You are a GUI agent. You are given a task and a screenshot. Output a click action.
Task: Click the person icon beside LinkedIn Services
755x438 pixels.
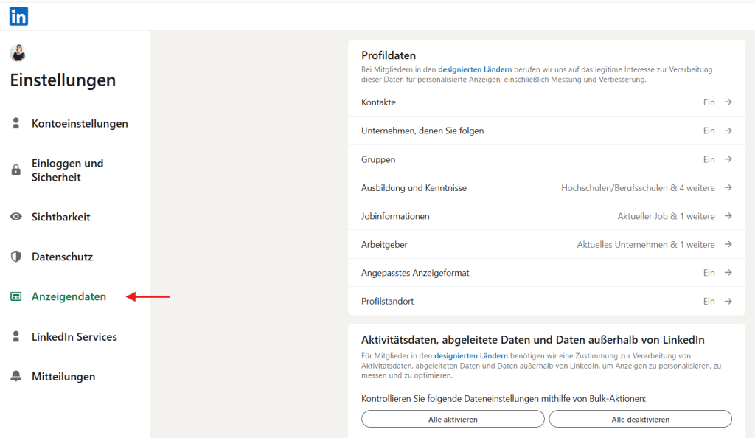click(16, 336)
